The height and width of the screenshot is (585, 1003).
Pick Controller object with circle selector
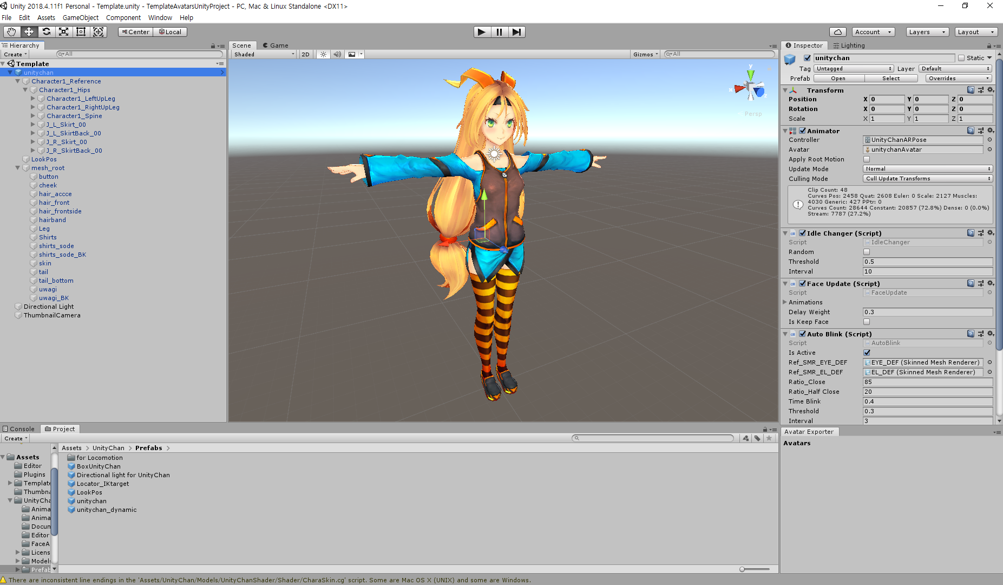(989, 140)
